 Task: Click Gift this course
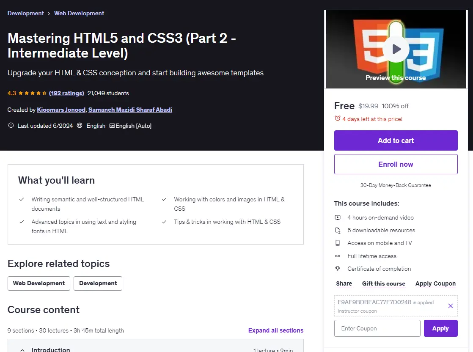point(384,283)
